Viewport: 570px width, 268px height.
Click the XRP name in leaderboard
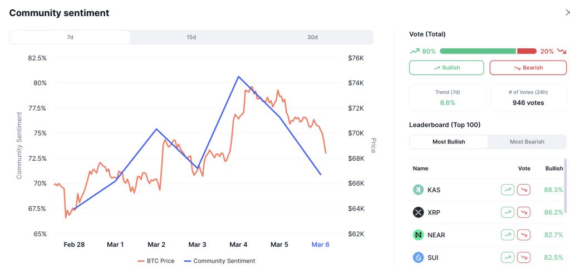(434, 212)
